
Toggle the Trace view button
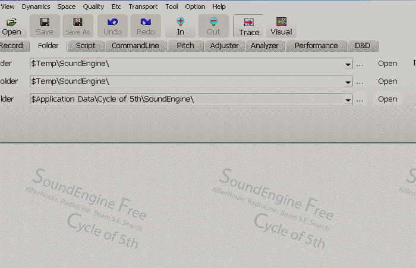click(x=249, y=26)
